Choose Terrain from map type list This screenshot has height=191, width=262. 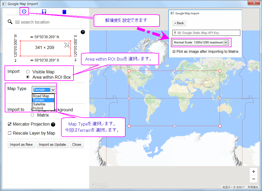(43, 100)
